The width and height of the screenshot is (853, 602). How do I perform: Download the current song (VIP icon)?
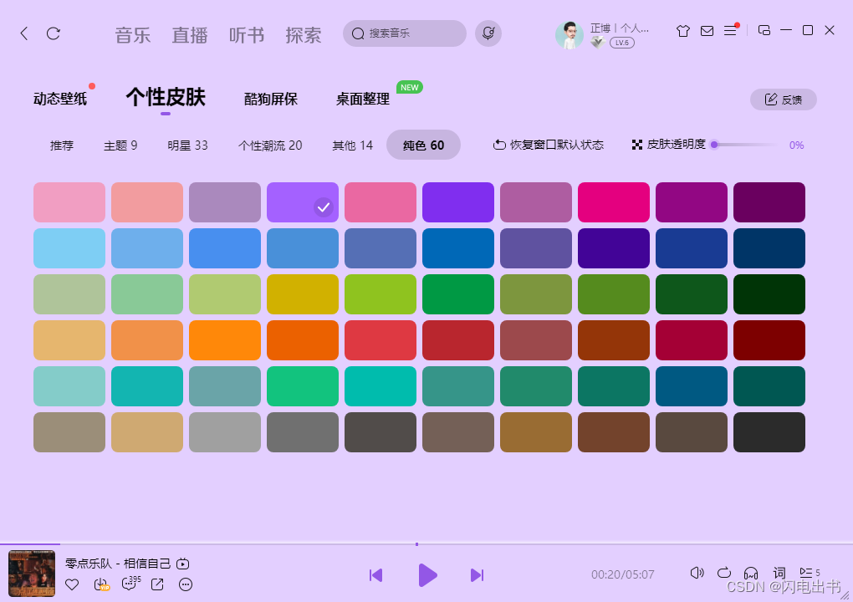[x=101, y=584]
